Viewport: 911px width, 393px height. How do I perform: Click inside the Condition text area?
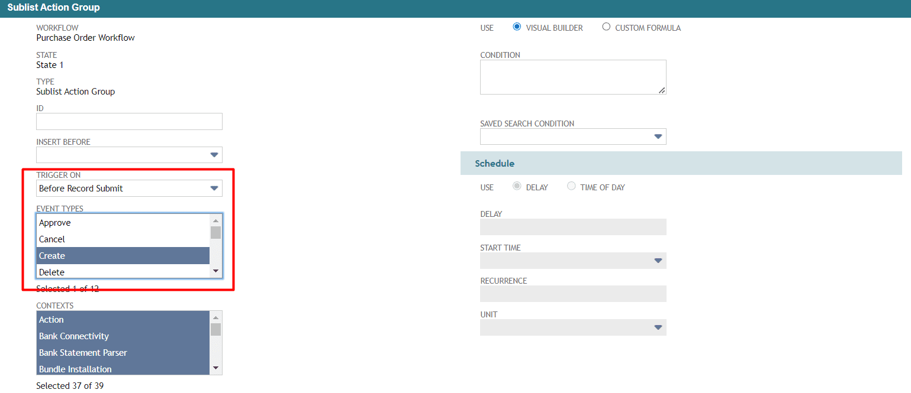(573, 77)
